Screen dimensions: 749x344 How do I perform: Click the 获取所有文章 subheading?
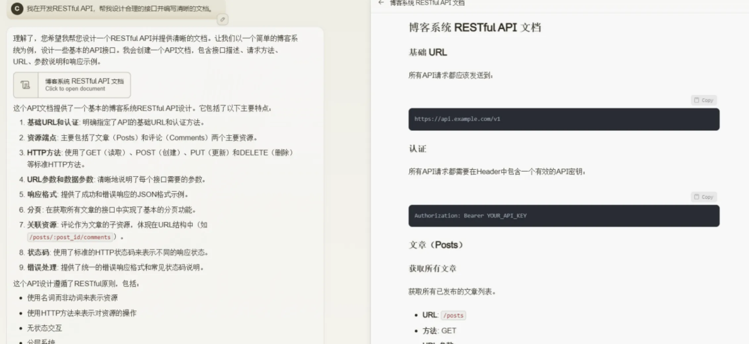point(432,269)
